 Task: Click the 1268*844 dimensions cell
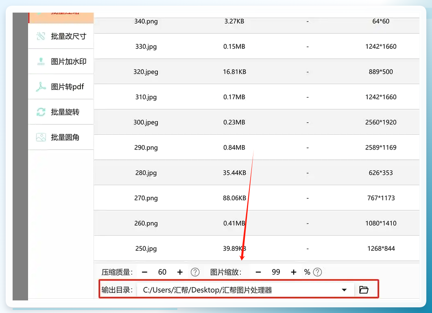tap(381, 249)
